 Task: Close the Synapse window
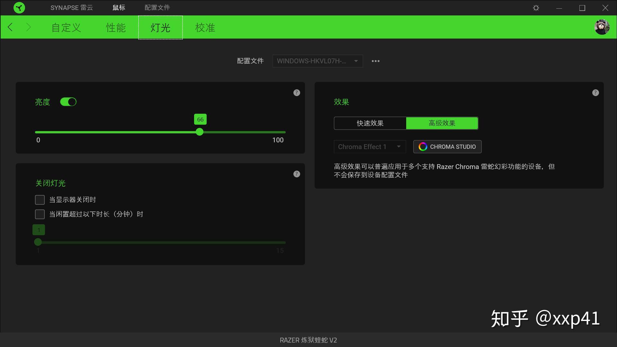(x=605, y=8)
